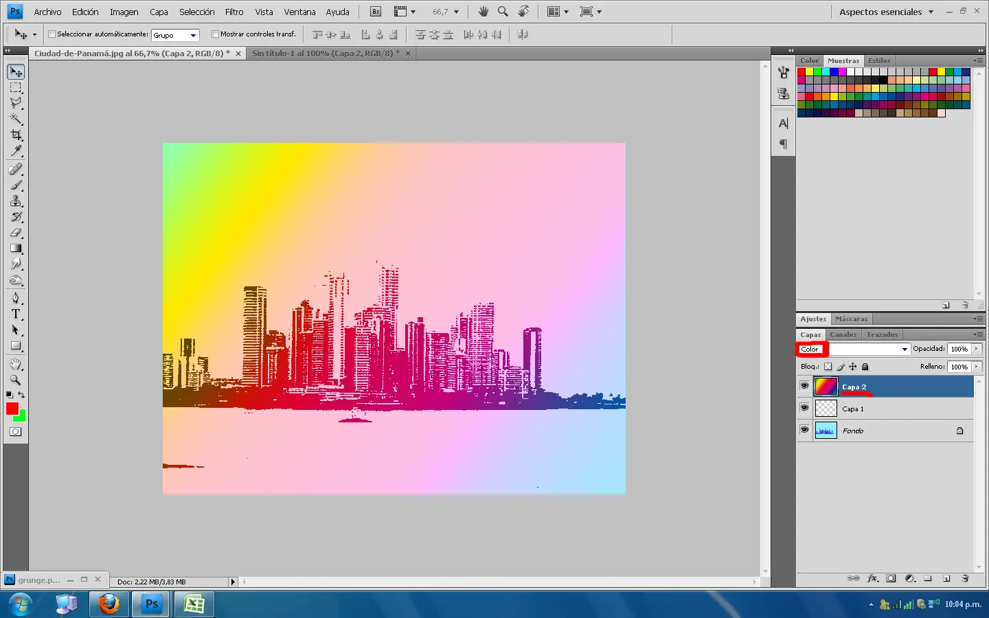Select the Eyedropper tool
This screenshot has height=618, width=989.
[x=16, y=151]
